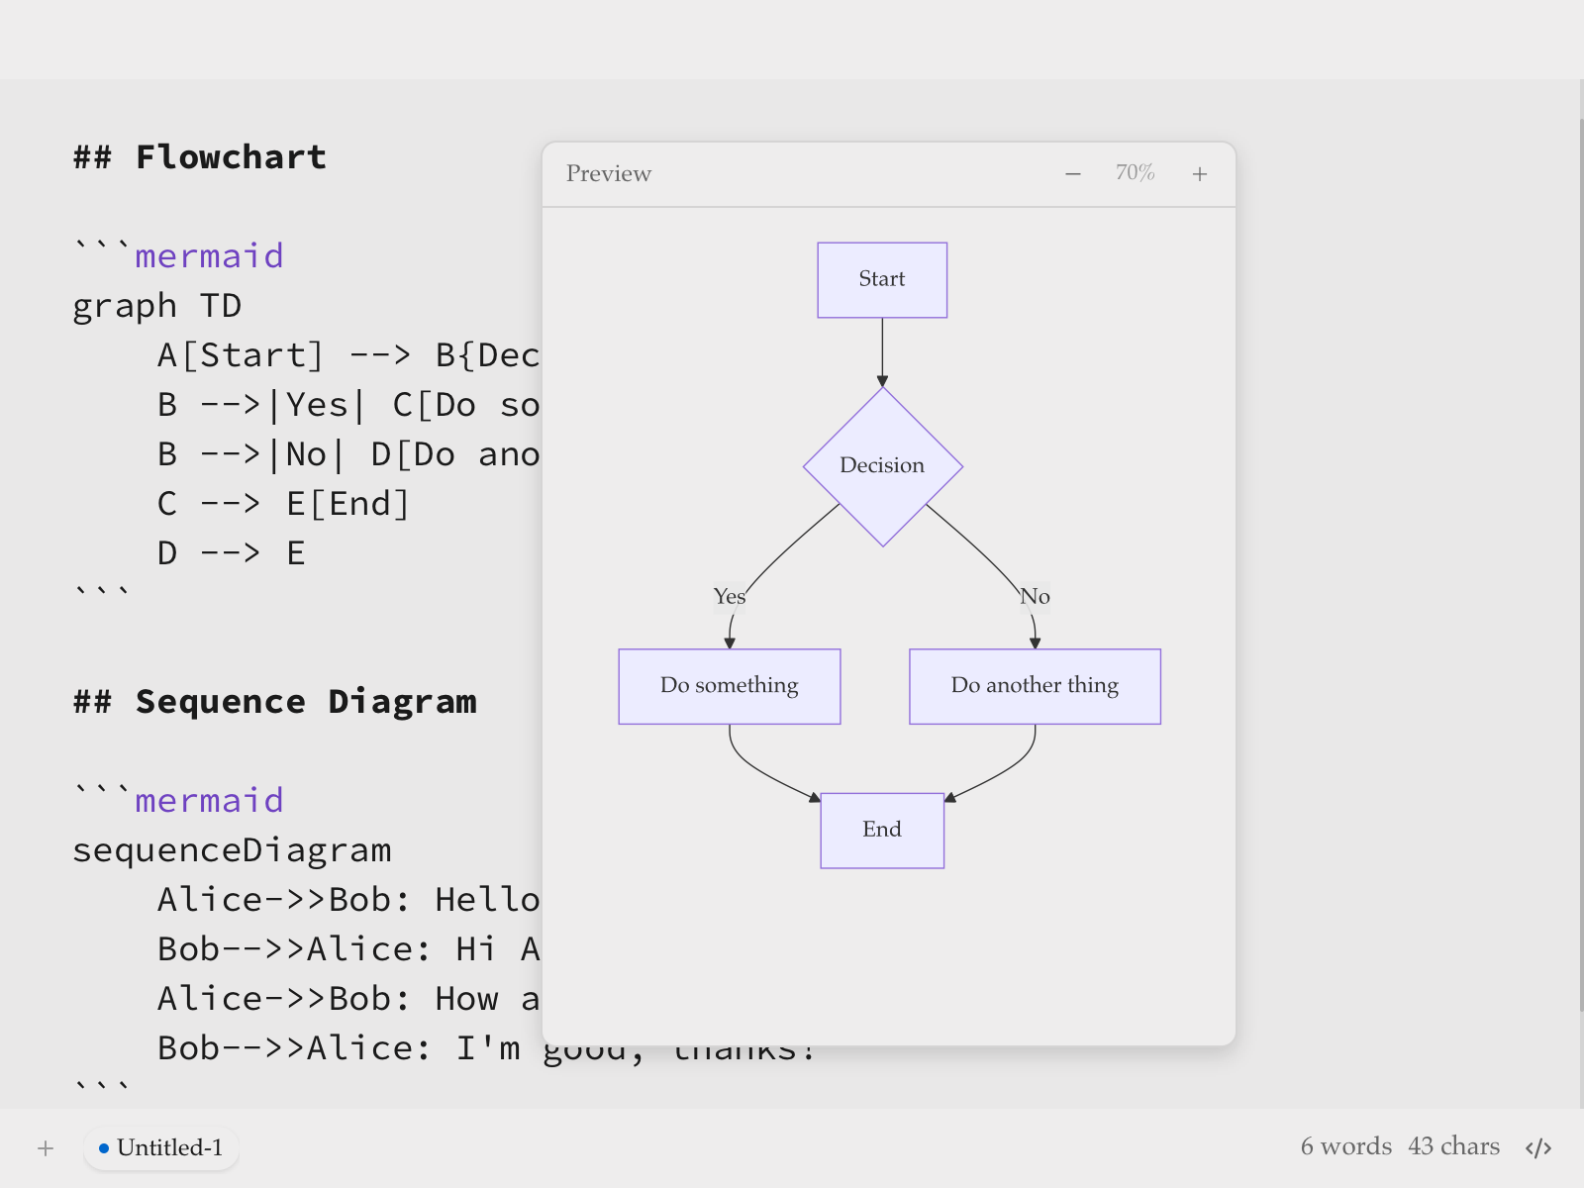Collapse the Sequence Diagram section
Viewport: 1584px width, 1188px height.
point(274,702)
